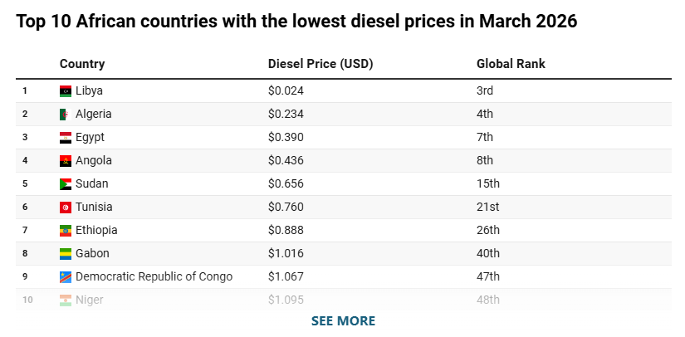Viewport: 685px width, 337px height.
Task: Sort by the Country column header
Action: [82, 64]
